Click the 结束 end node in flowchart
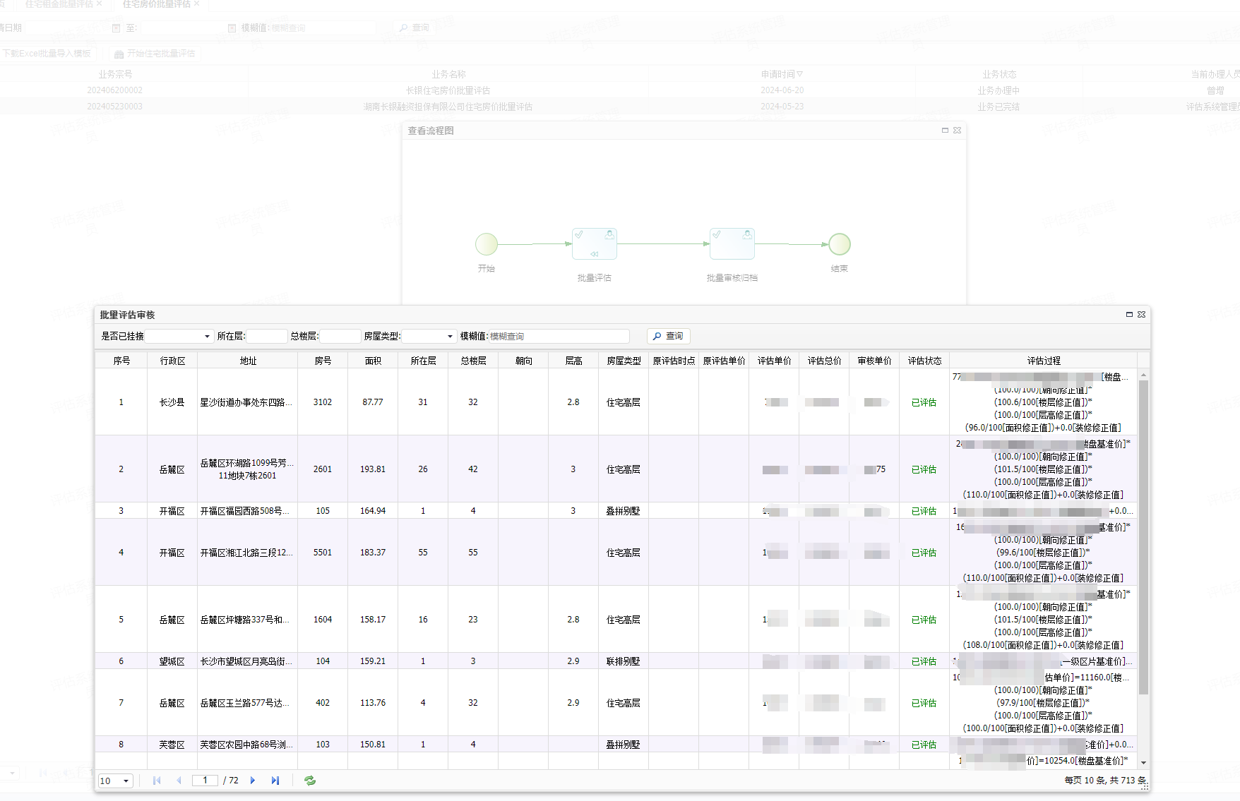The image size is (1240, 801). click(x=840, y=244)
